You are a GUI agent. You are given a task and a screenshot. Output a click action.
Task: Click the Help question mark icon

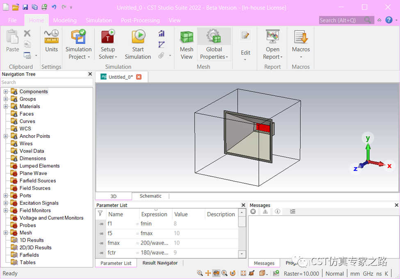coord(389,20)
